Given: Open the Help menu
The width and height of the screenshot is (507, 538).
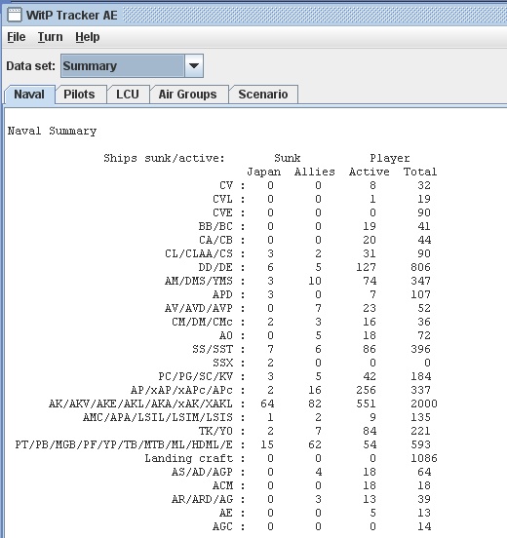Looking at the screenshot, I should [88, 37].
